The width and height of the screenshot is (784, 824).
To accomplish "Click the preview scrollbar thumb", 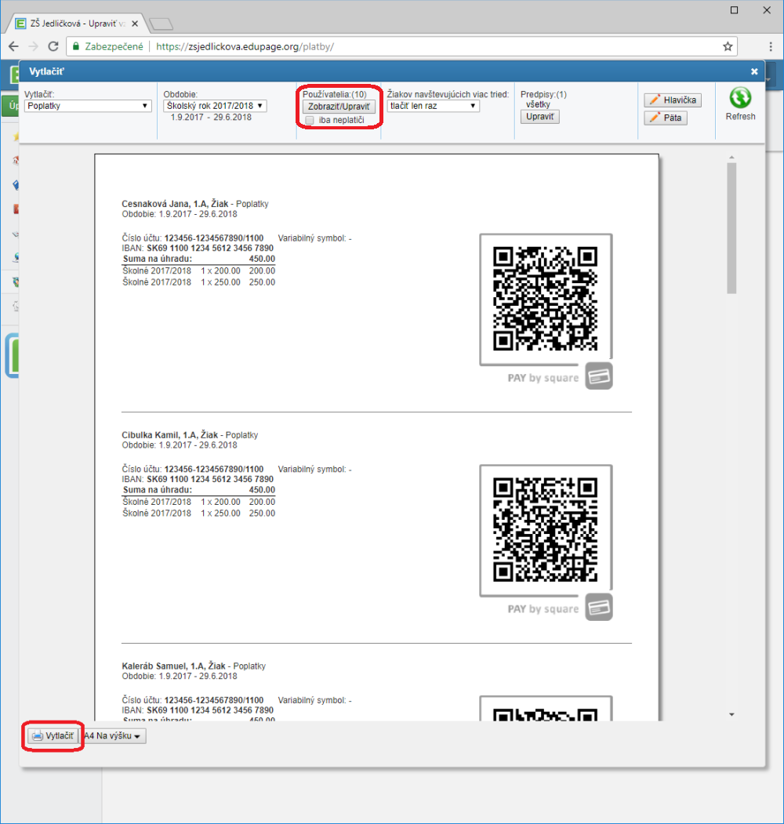I will pyautogui.click(x=731, y=228).
